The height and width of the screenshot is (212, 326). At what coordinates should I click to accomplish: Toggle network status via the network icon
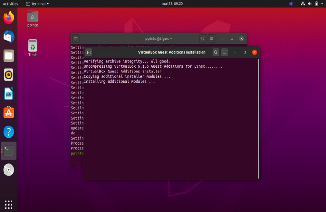click(x=302, y=4)
